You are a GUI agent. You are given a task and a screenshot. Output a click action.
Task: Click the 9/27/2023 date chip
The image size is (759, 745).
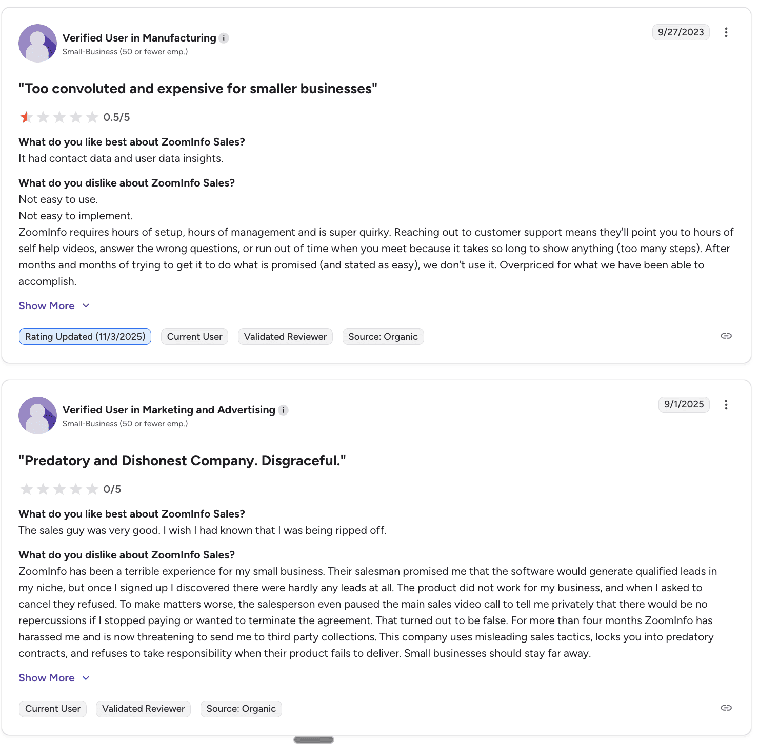[681, 32]
